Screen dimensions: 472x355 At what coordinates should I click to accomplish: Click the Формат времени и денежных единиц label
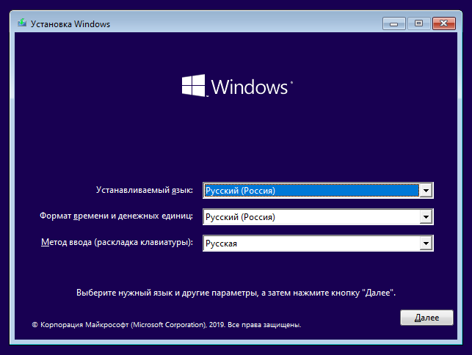116,216
